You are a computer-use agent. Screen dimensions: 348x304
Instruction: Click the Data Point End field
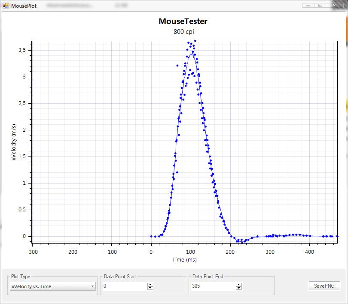[213, 286]
